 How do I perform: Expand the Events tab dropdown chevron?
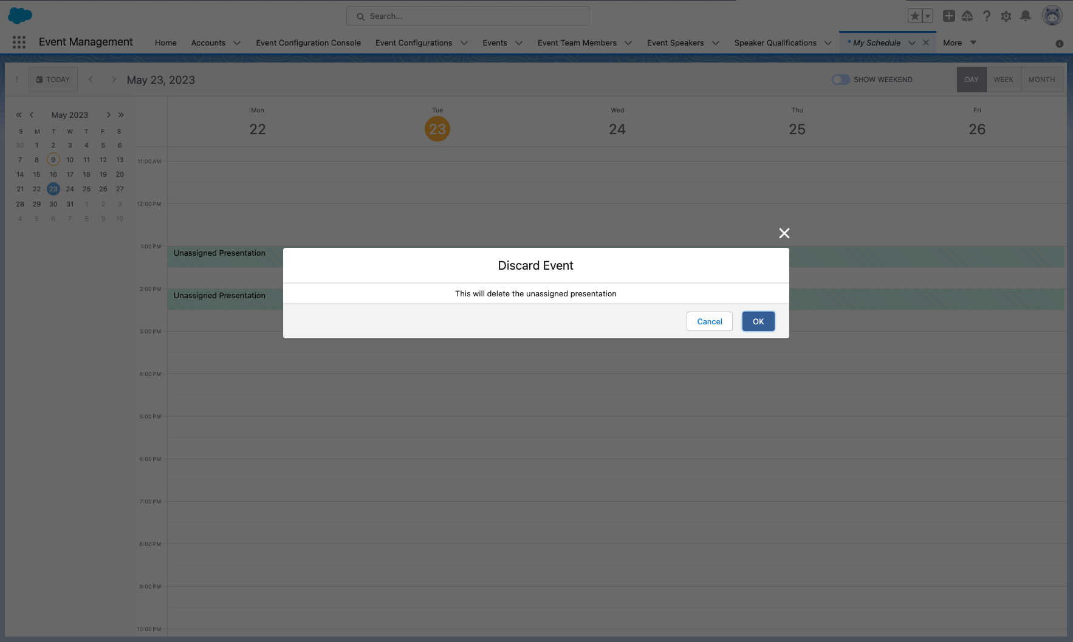tap(519, 43)
